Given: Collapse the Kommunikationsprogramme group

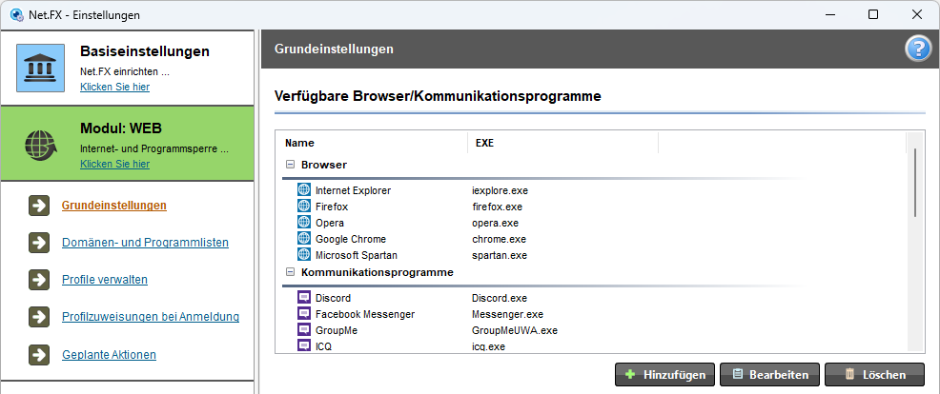Looking at the screenshot, I should coord(290,272).
